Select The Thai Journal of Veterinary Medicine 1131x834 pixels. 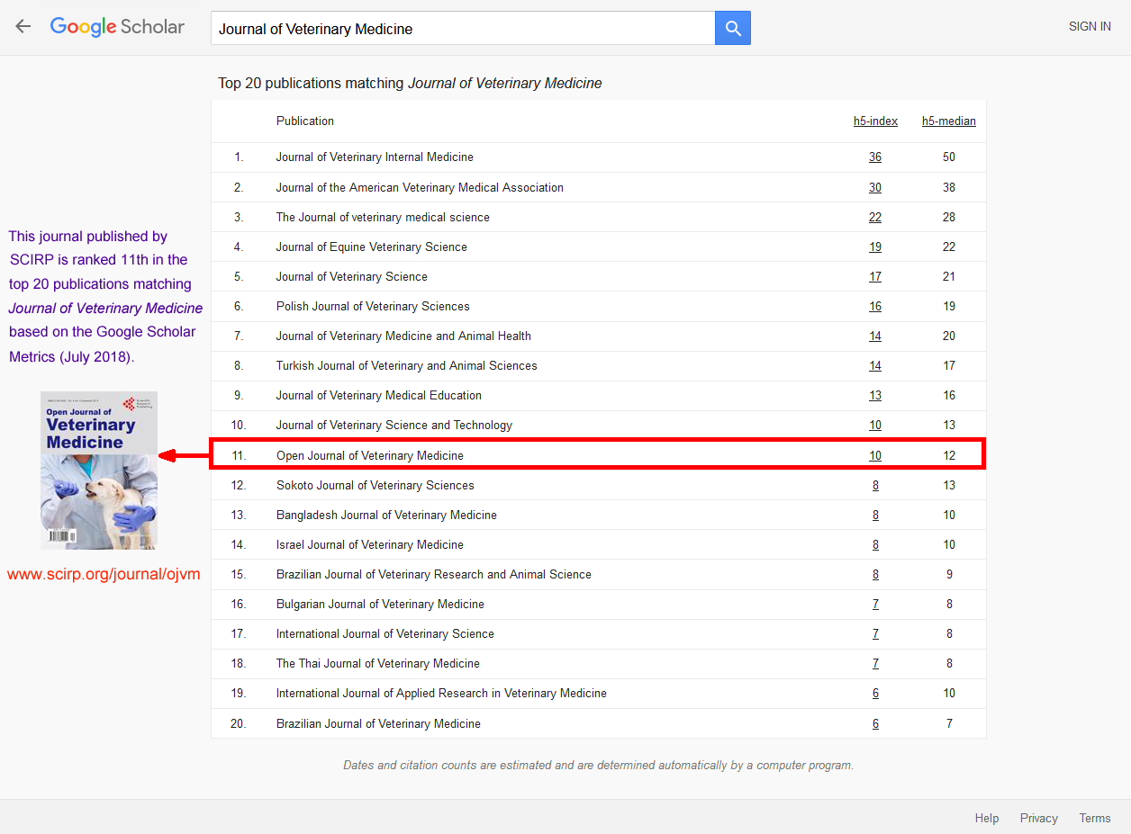(x=378, y=664)
